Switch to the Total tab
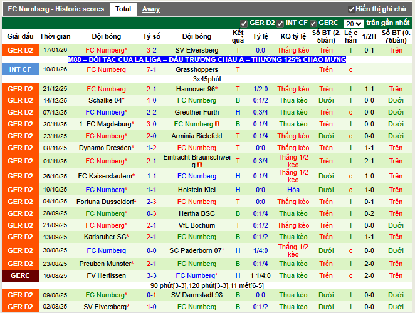Viewport: 415px width, 313px height. pos(123,9)
